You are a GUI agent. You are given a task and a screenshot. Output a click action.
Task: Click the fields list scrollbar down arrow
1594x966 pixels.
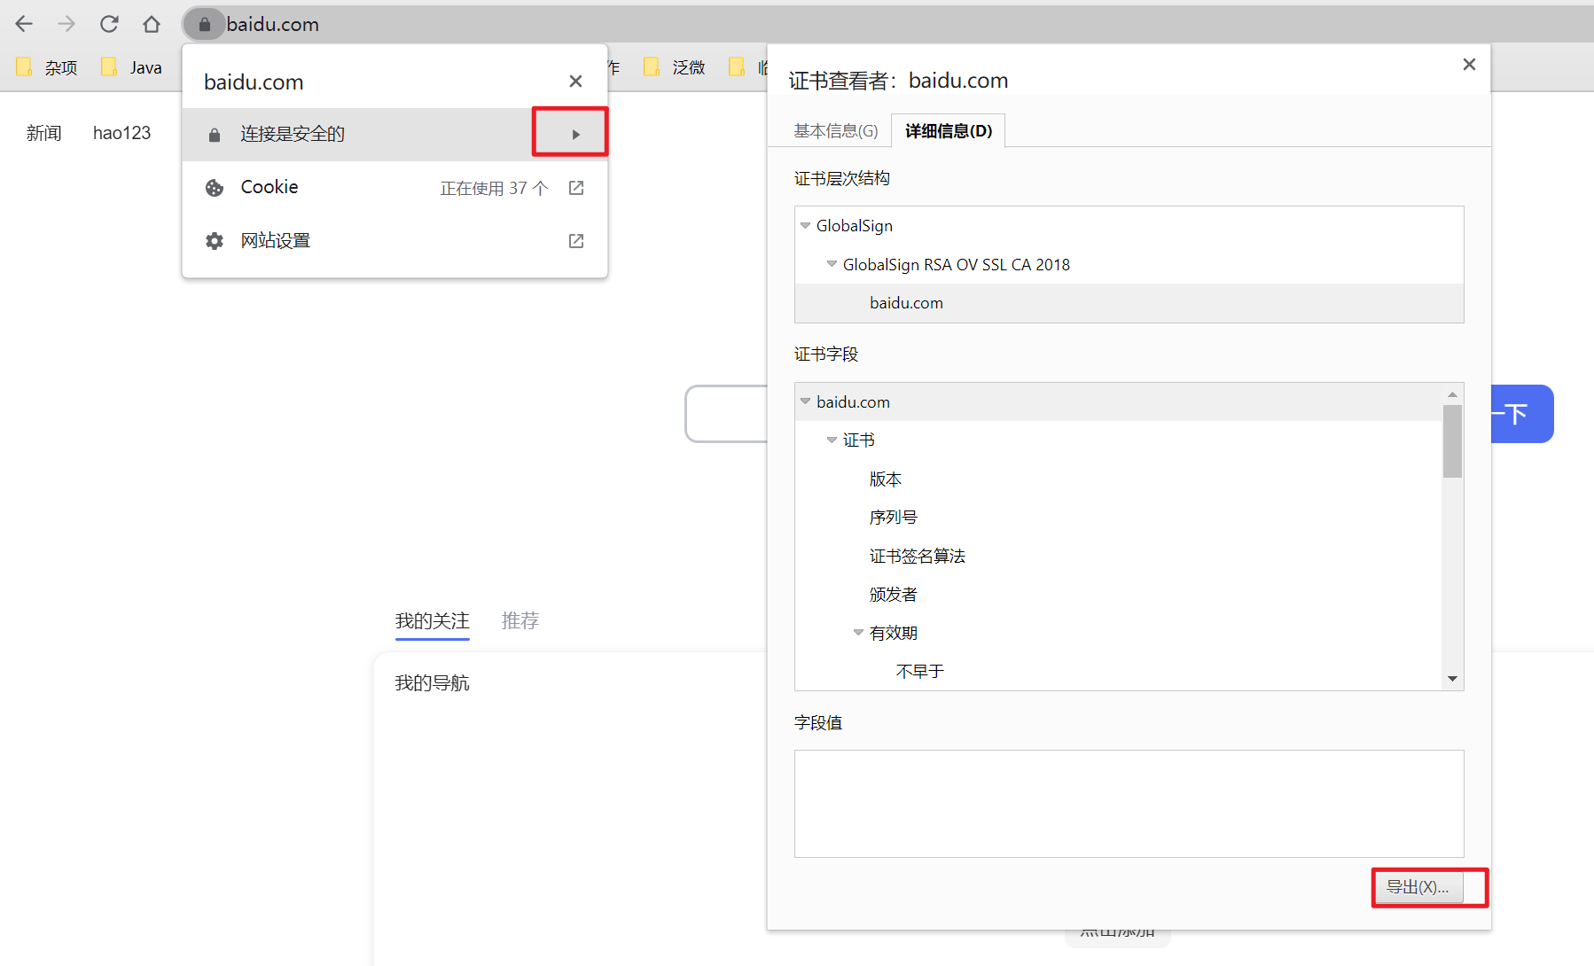1452,679
